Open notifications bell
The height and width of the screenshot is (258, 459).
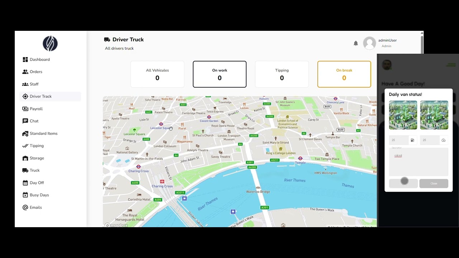click(x=356, y=43)
